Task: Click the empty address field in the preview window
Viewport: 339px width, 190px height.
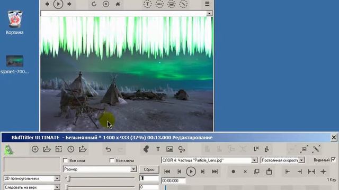Action: point(123,14)
